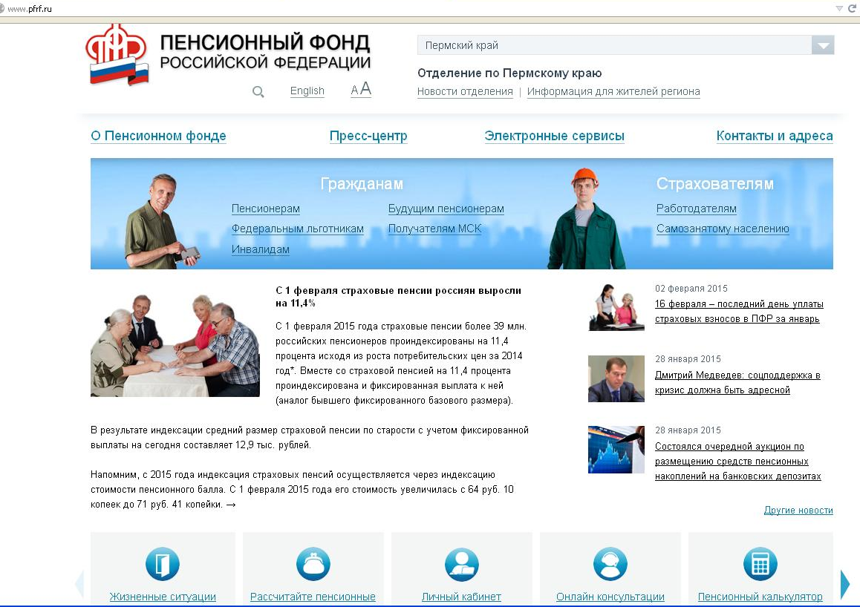Click the Pension Fund logo

tap(117, 55)
